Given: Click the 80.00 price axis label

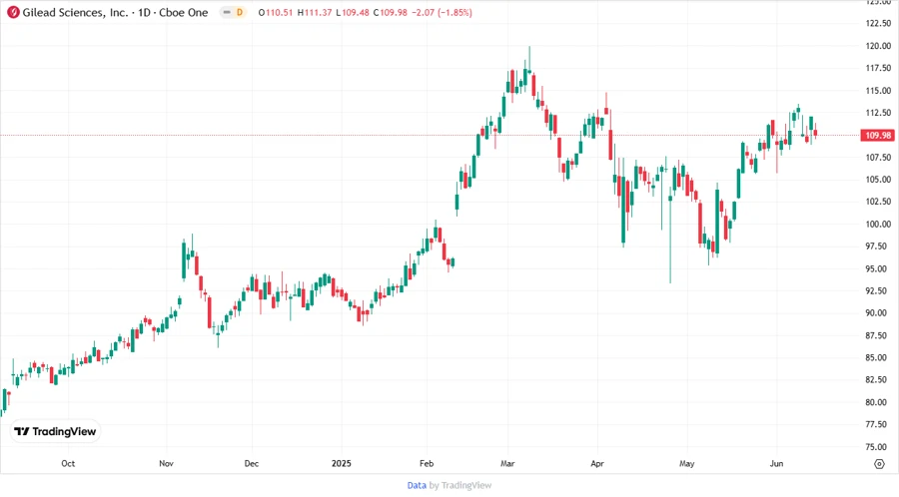Looking at the screenshot, I should click(878, 402).
